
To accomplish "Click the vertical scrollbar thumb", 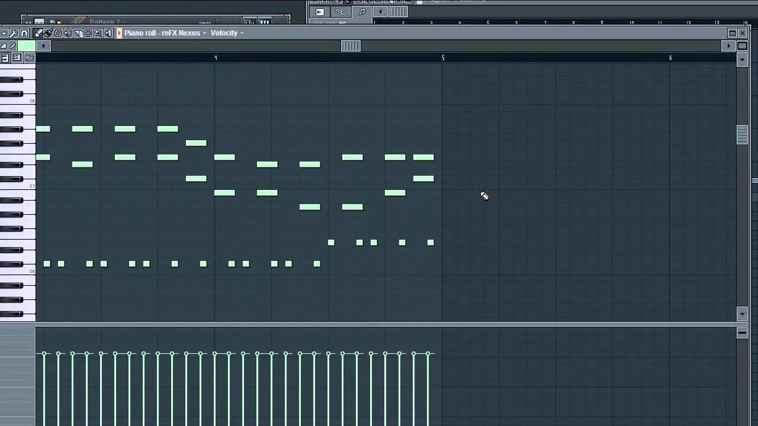I will click(742, 135).
